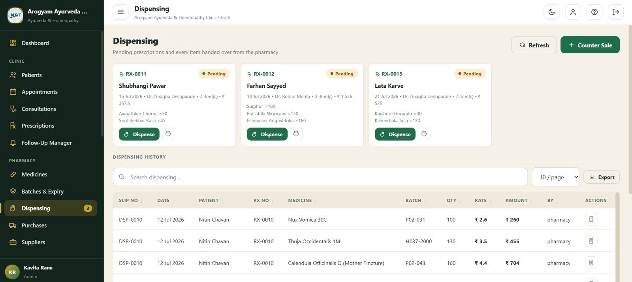632x282 pixels.
Task: Sort by MEDICINE column
Action: (x=302, y=200)
